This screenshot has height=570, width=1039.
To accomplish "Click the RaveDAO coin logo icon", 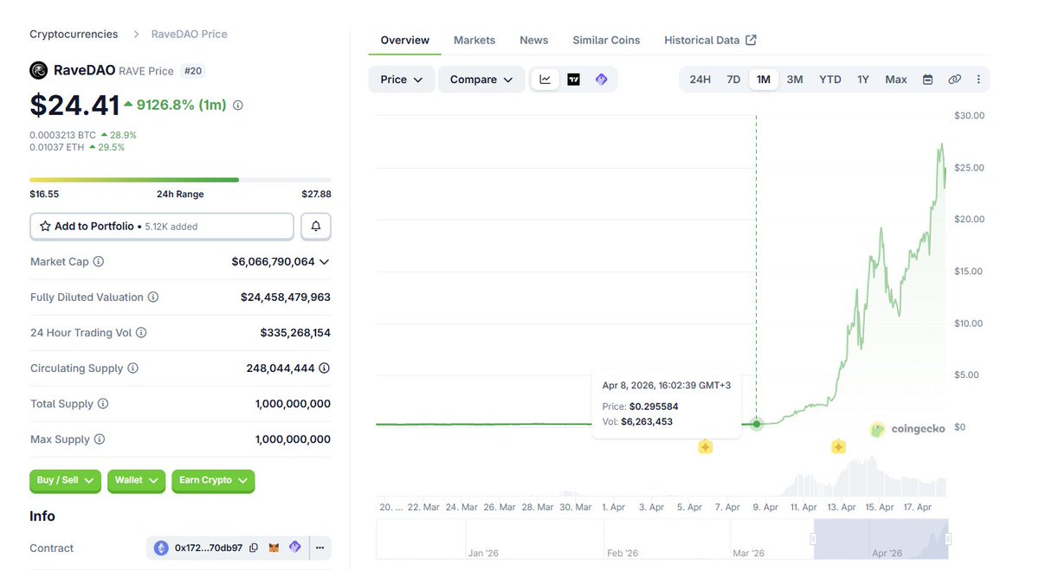I will click(39, 70).
